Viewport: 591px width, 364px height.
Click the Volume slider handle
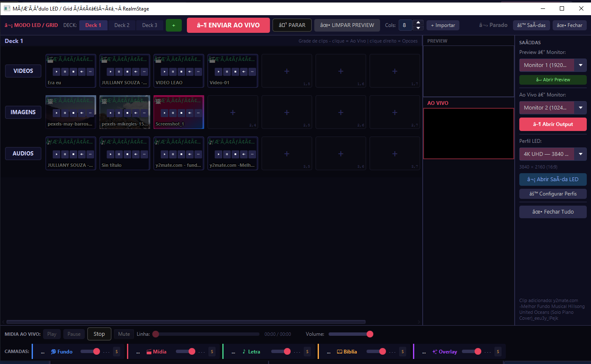pos(370,334)
